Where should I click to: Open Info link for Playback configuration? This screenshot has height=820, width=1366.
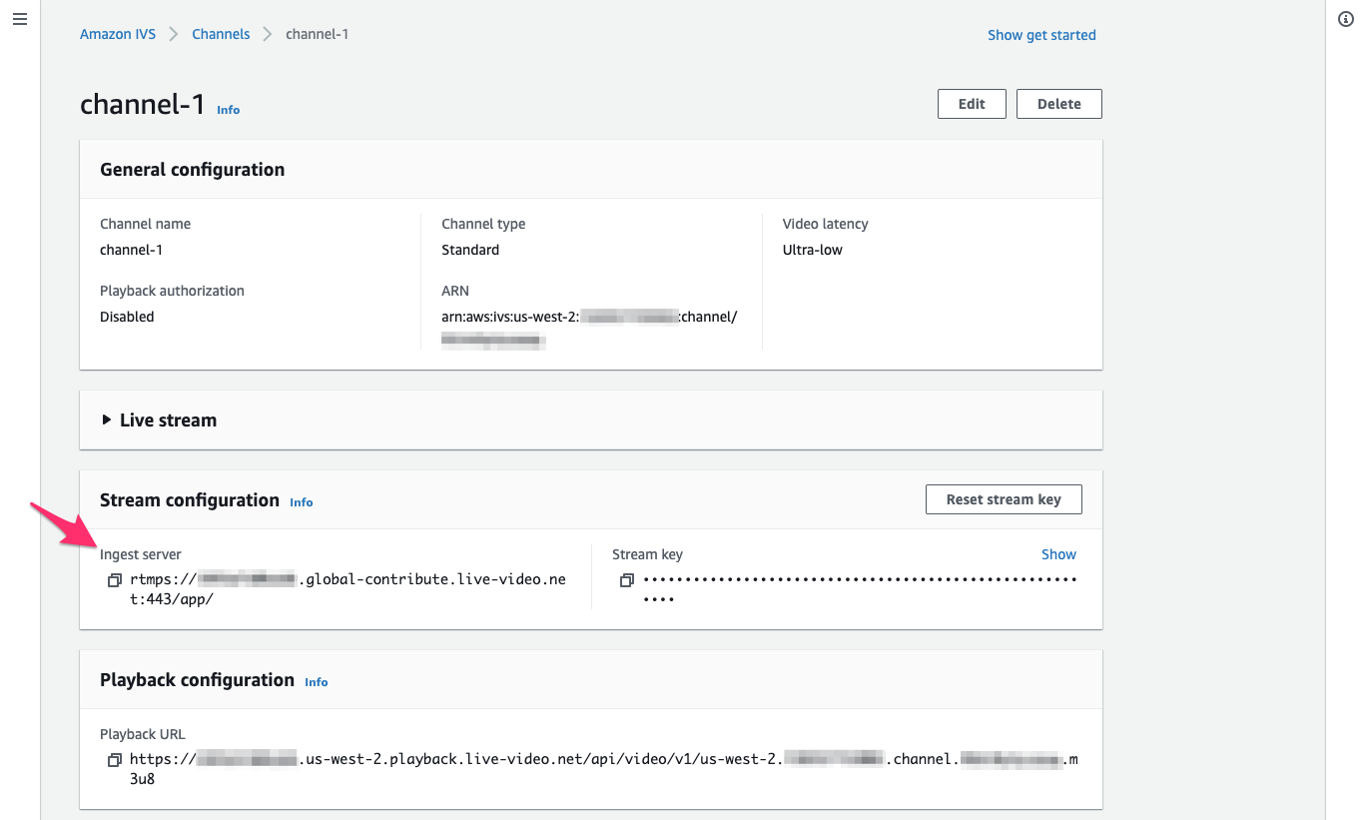(317, 682)
